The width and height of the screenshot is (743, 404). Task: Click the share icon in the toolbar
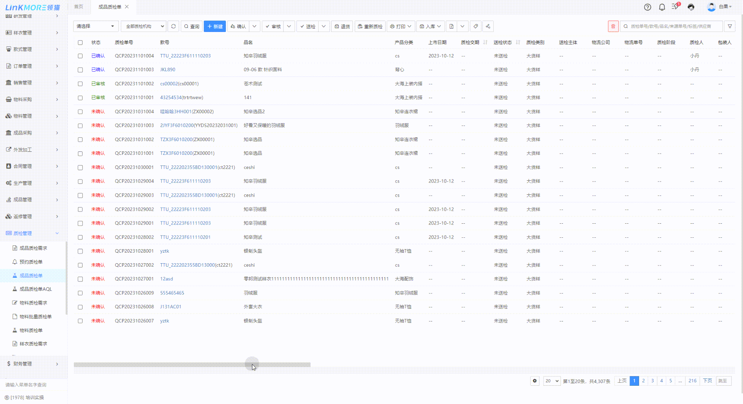coord(488,26)
